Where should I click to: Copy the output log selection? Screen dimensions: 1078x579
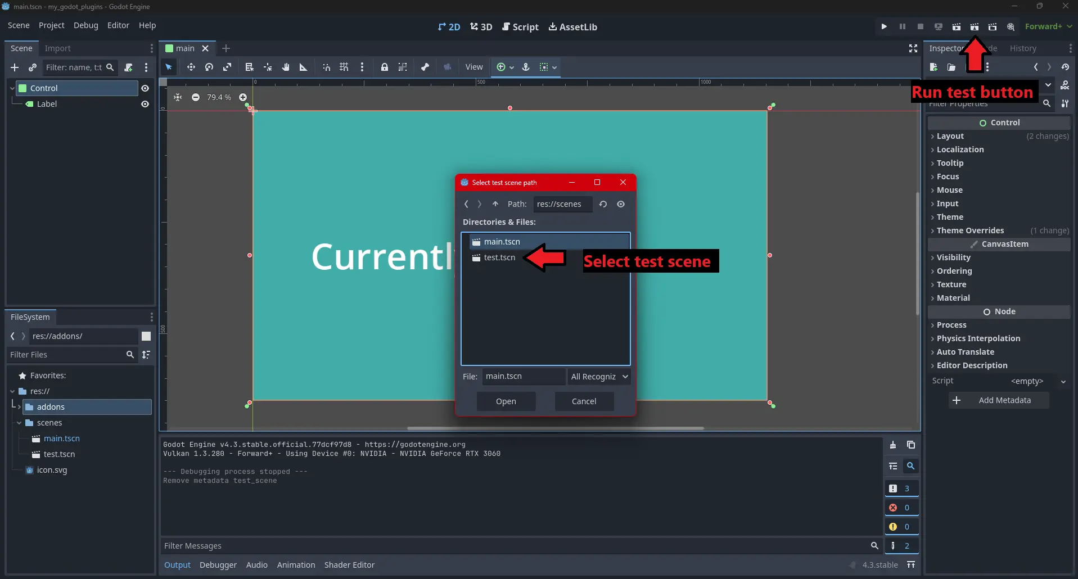pos(911,445)
